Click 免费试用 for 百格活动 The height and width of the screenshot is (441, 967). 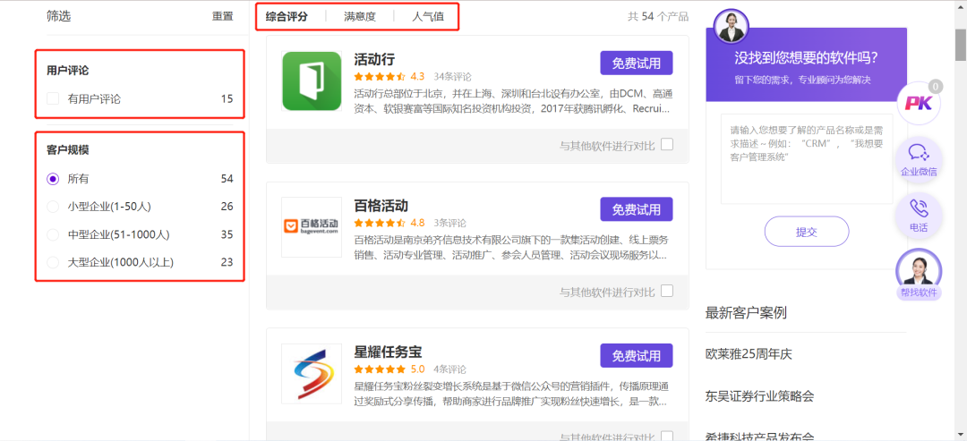coord(637,209)
